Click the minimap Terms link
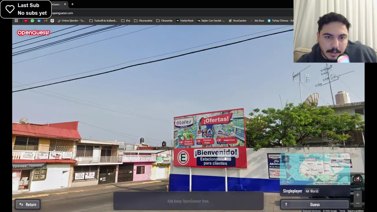Screen dimensions: 377x212 tap(345, 183)
